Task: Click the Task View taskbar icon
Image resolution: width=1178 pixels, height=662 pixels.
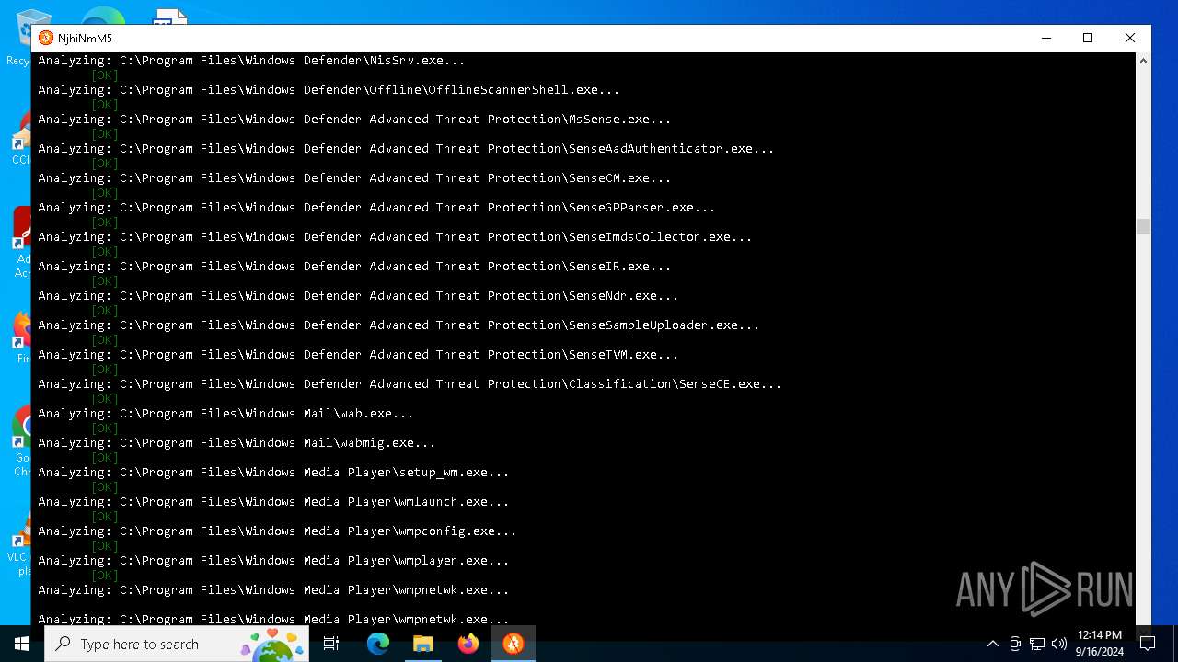Action: click(331, 644)
